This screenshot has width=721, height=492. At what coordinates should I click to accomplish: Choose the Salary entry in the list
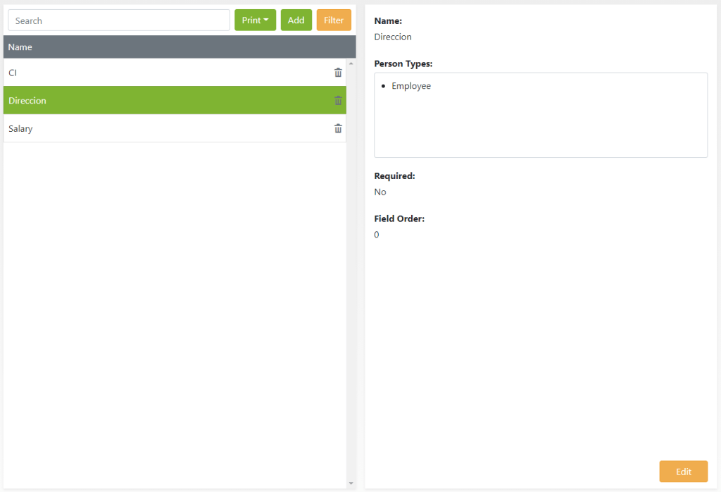(x=141, y=128)
